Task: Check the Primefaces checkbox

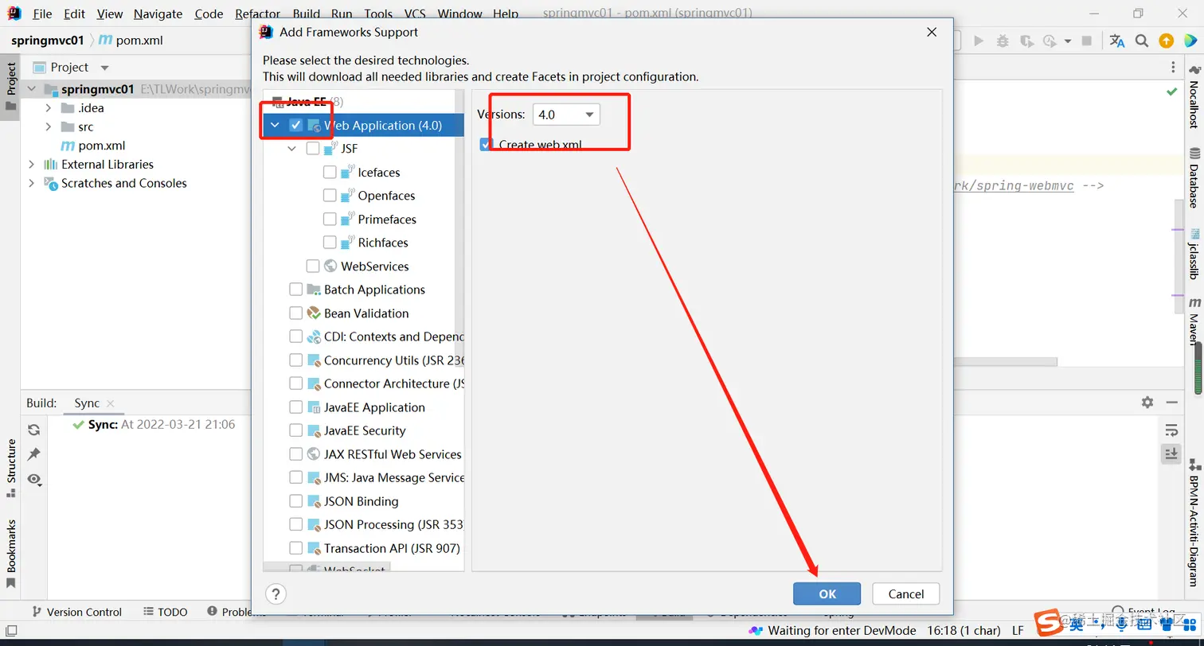Action: (x=330, y=219)
